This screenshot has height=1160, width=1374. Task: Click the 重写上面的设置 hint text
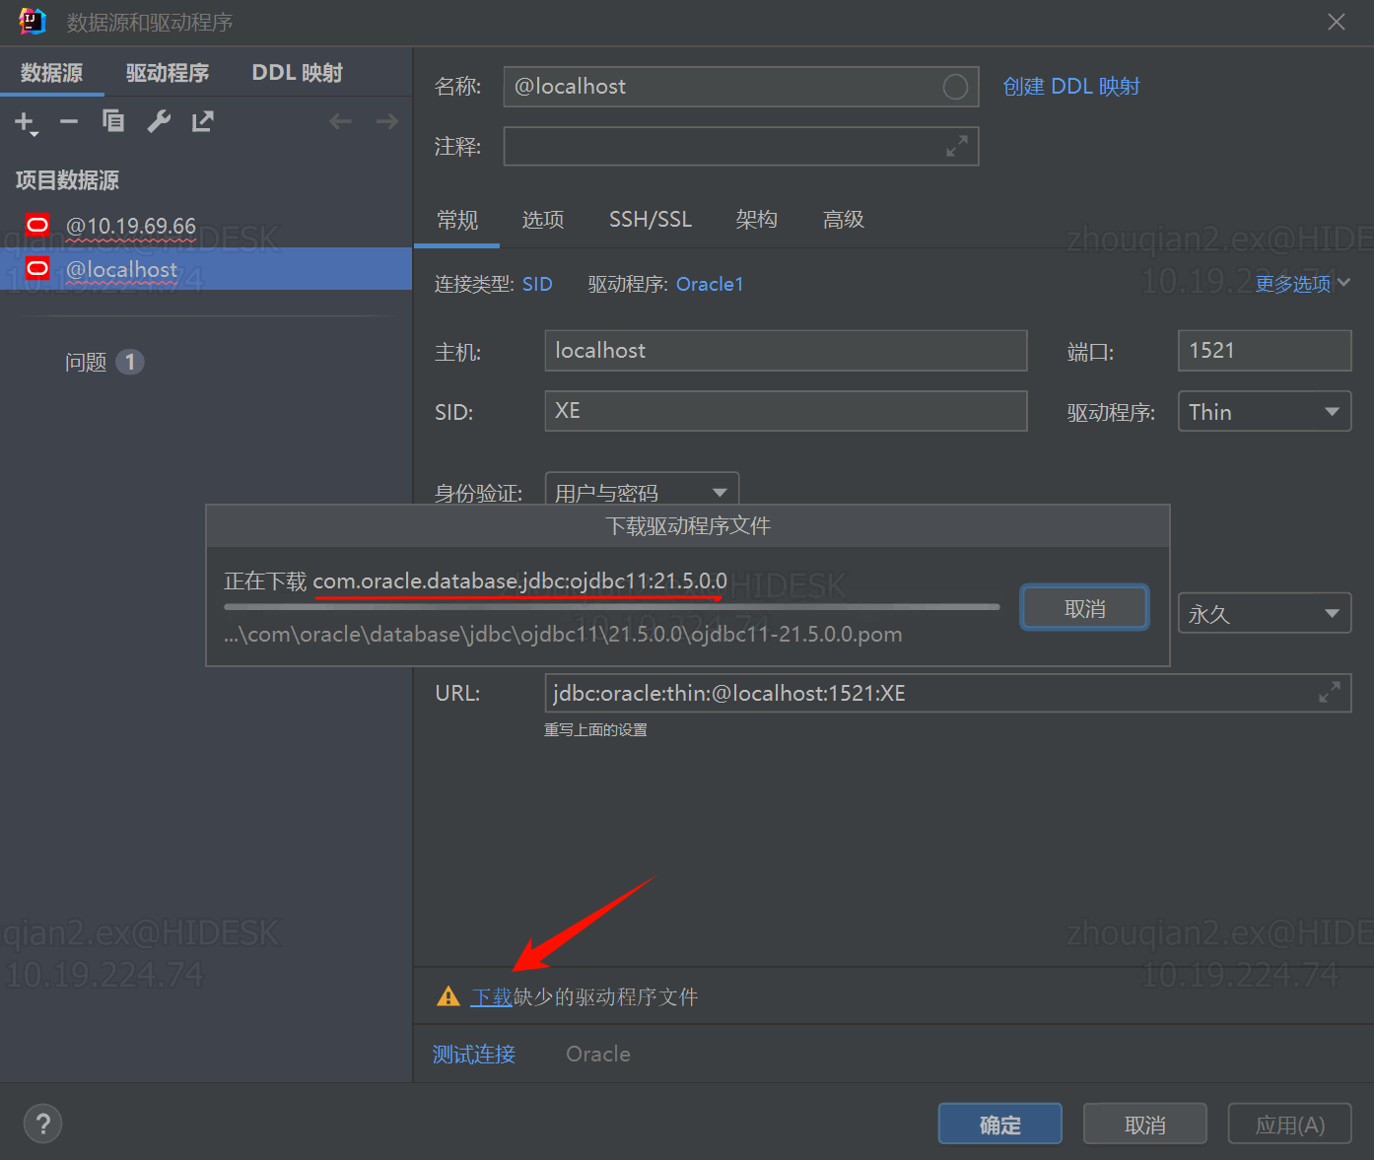pyautogui.click(x=595, y=730)
